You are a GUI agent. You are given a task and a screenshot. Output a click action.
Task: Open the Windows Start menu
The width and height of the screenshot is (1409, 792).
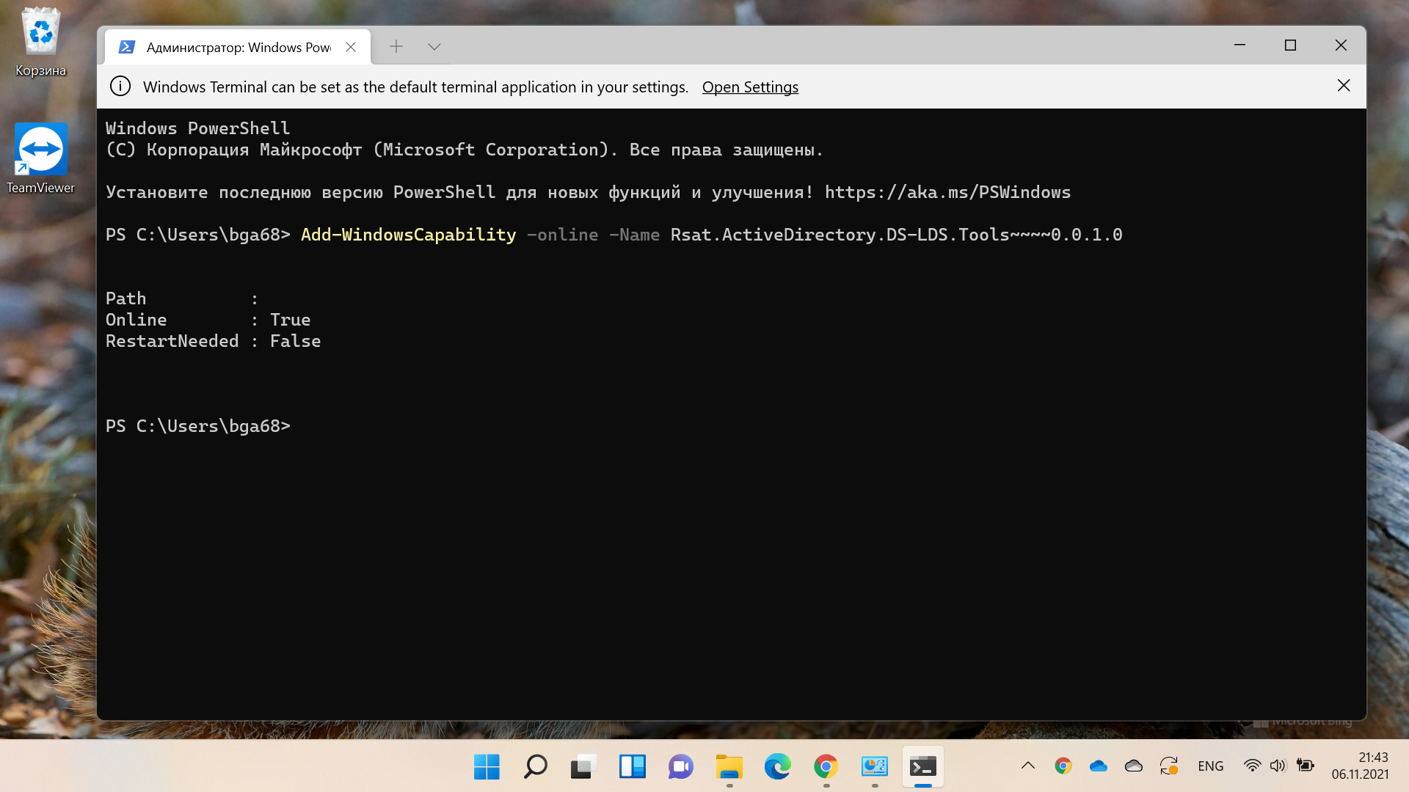pos(487,766)
